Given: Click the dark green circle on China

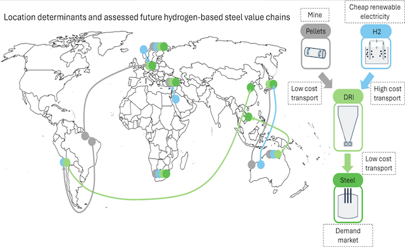Looking at the screenshot, I should pos(251,87).
